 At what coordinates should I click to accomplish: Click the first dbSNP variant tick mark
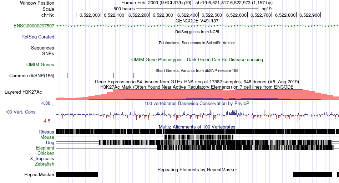pos(67,75)
